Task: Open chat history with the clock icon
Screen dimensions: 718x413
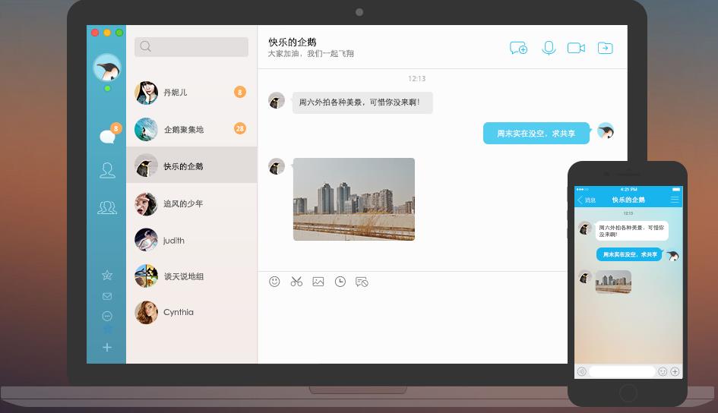Action: (340, 282)
